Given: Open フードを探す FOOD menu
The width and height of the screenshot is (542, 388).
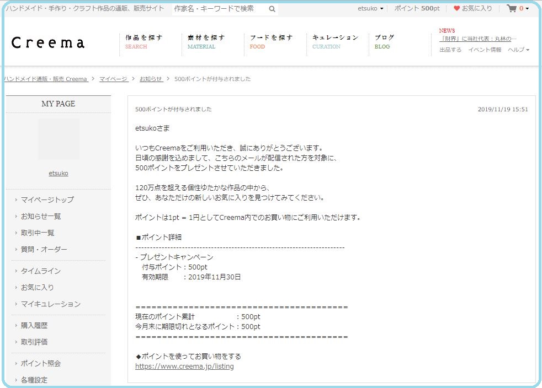Looking at the screenshot, I should click(271, 42).
